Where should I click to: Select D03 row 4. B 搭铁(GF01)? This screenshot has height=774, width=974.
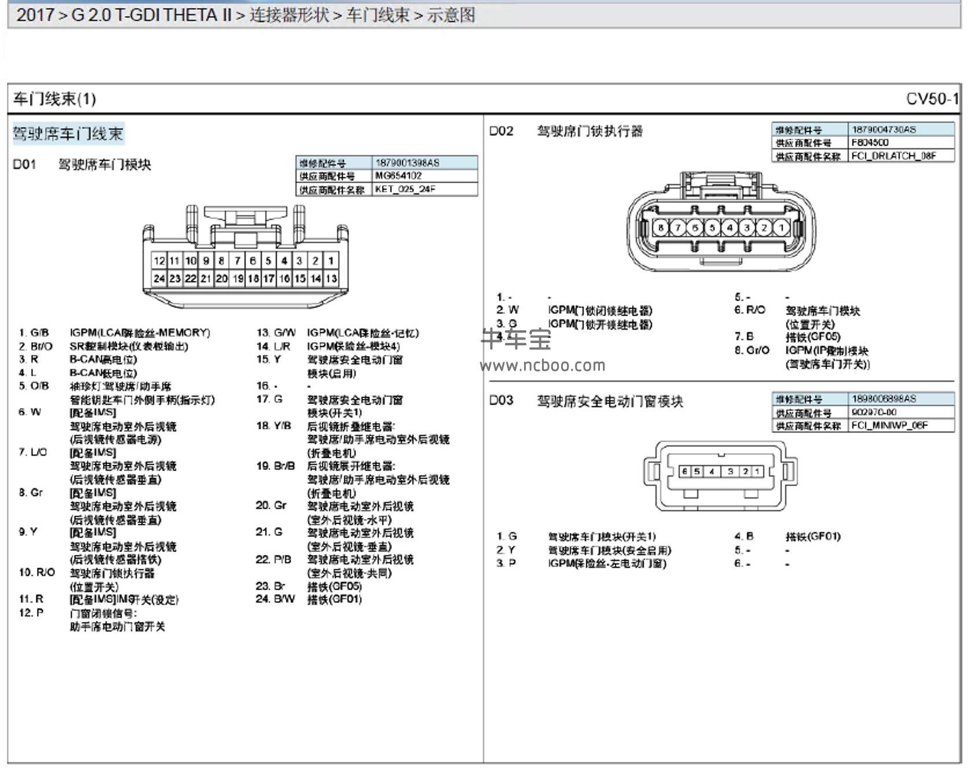[x=788, y=537]
